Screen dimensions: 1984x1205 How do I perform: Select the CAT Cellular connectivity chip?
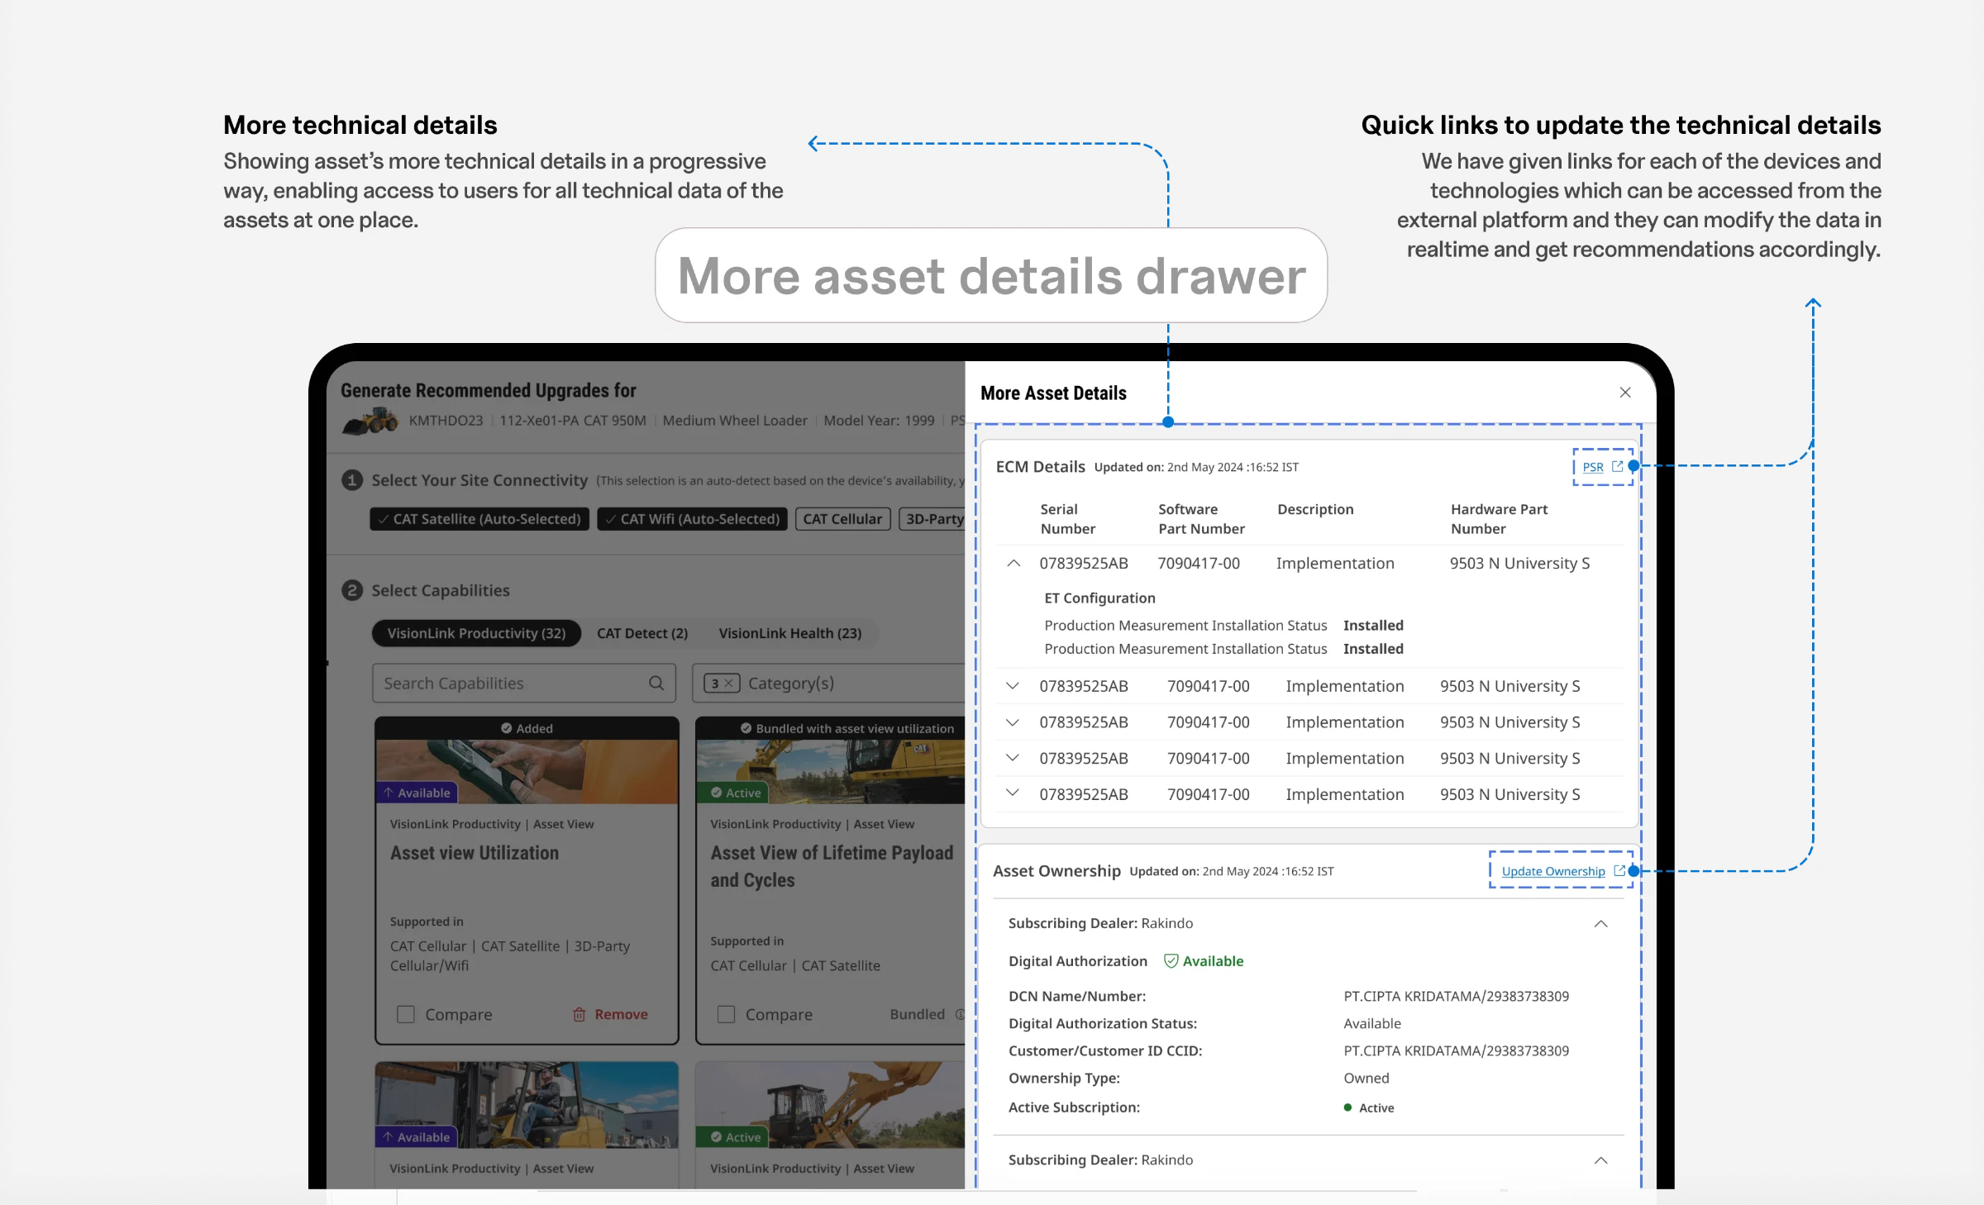(x=842, y=519)
